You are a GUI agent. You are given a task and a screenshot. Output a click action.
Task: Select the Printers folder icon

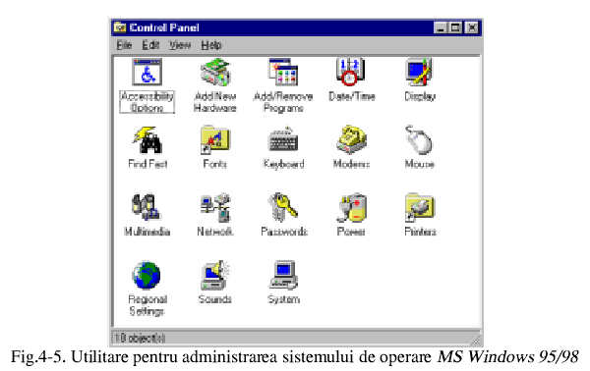[x=420, y=207]
